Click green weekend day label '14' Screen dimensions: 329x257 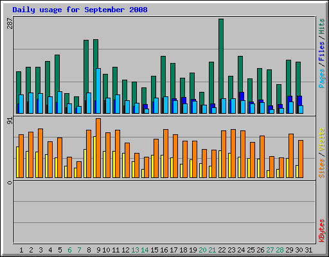145,250
